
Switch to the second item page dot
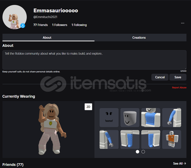[x=143, y=152]
